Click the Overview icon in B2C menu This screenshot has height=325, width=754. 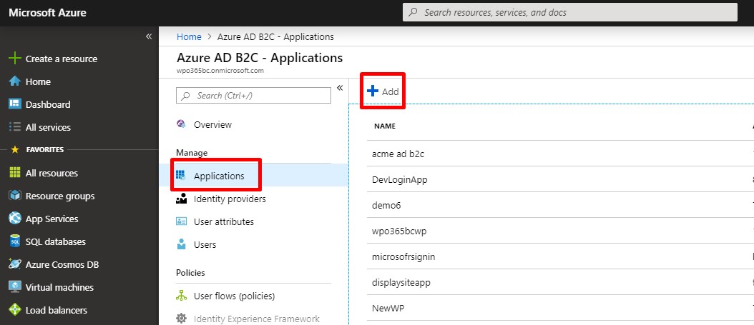[x=181, y=124]
